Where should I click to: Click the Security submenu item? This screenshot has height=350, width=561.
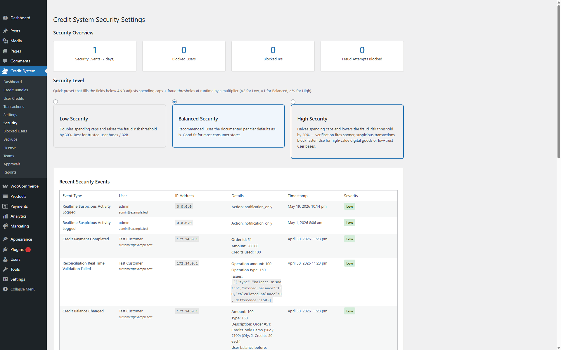(11, 123)
